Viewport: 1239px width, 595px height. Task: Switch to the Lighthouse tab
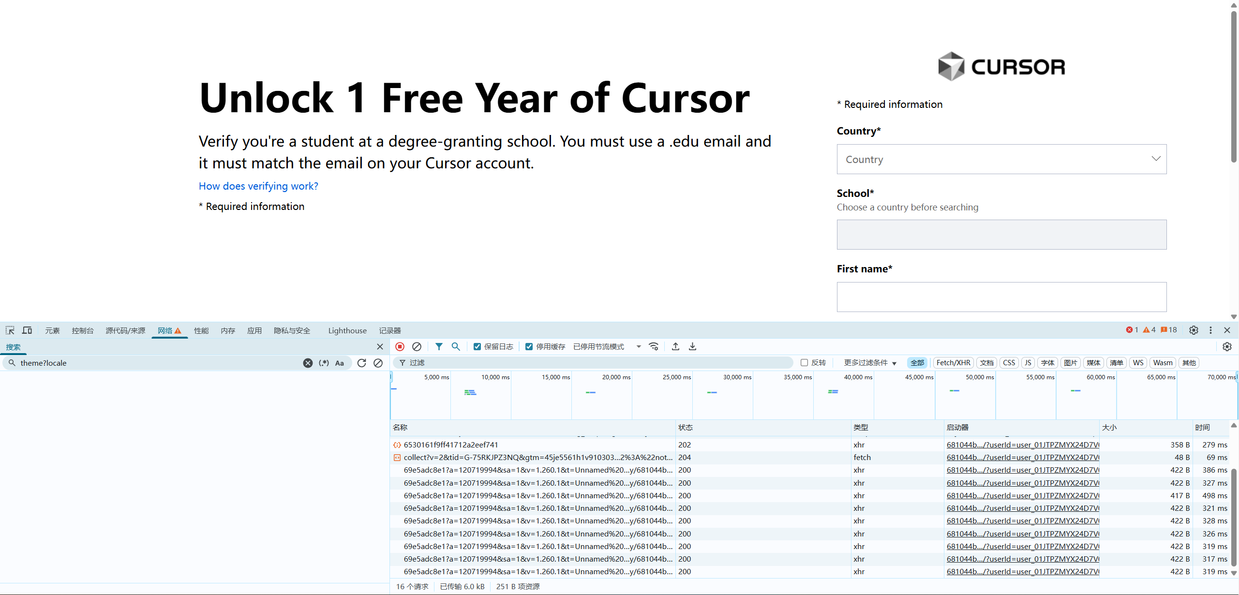(x=347, y=331)
